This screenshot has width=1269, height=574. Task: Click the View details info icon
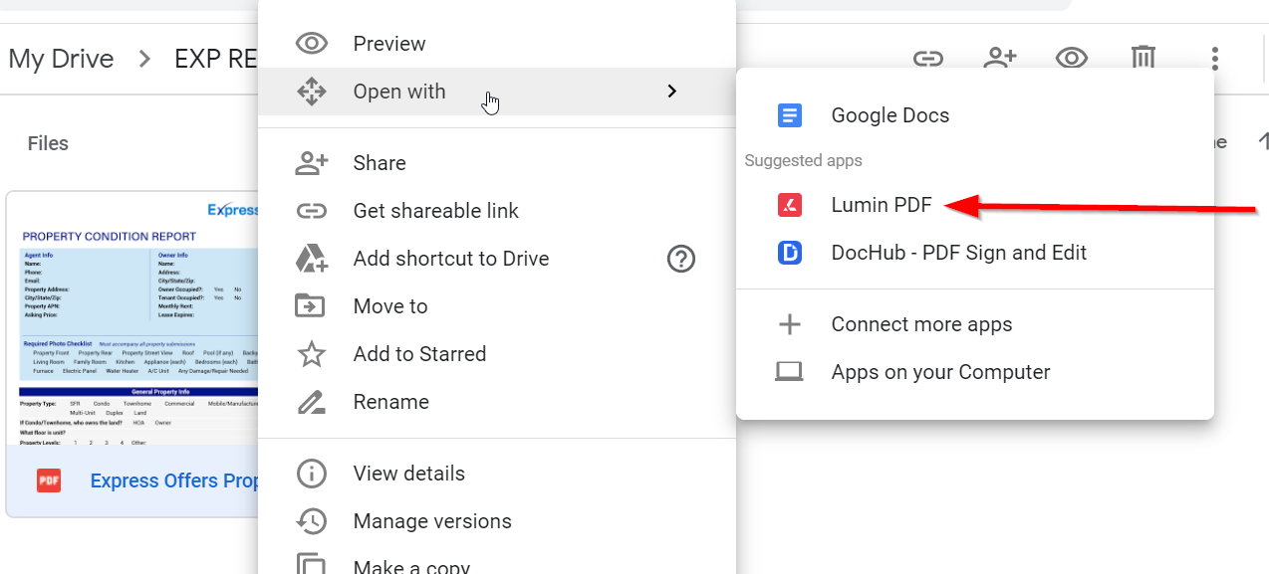tap(312, 474)
